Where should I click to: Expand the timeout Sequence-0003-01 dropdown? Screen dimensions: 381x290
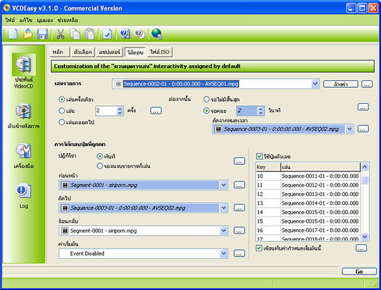pos(349,129)
